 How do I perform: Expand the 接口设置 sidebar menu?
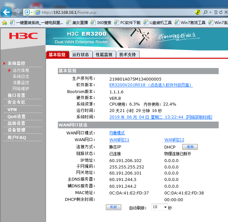(16, 95)
